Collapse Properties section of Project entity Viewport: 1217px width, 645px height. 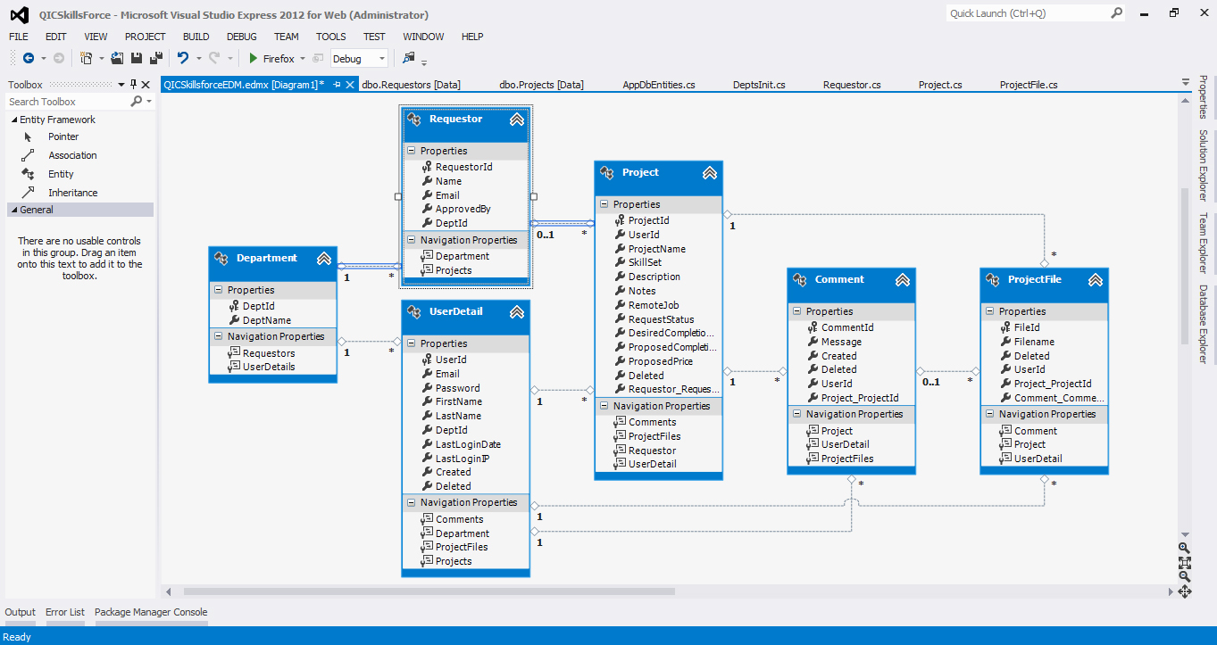tap(604, 204)
